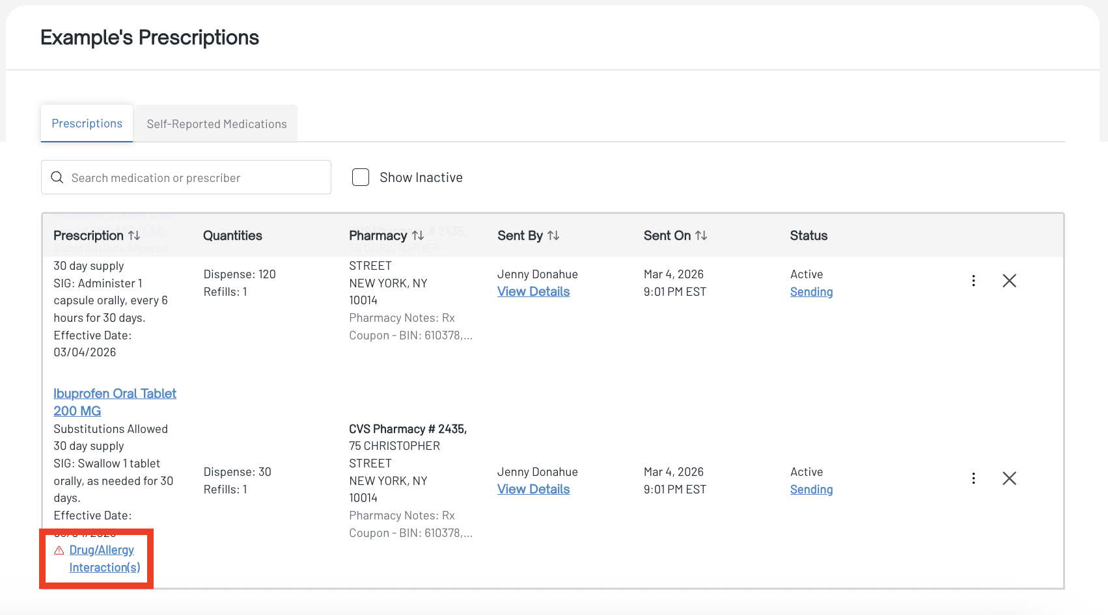This screenshot has height=615, width=1108.
Task: Enable the Show Inactive checkbox
Action: [x=361, y=177]
